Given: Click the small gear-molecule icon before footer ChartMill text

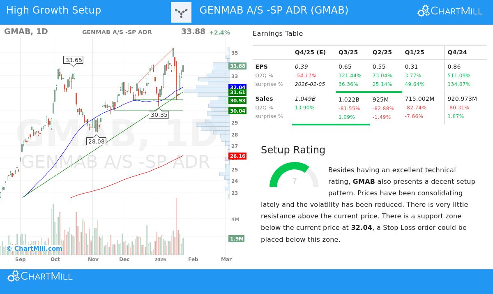Looking at the screenshot, I should point(13,276).
